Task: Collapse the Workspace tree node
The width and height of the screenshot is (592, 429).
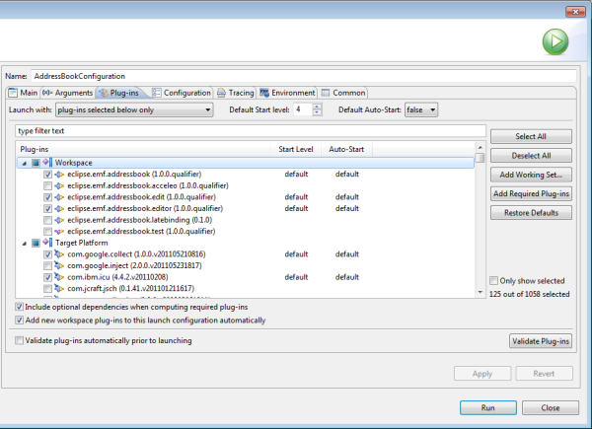Action: pos(23,162)
